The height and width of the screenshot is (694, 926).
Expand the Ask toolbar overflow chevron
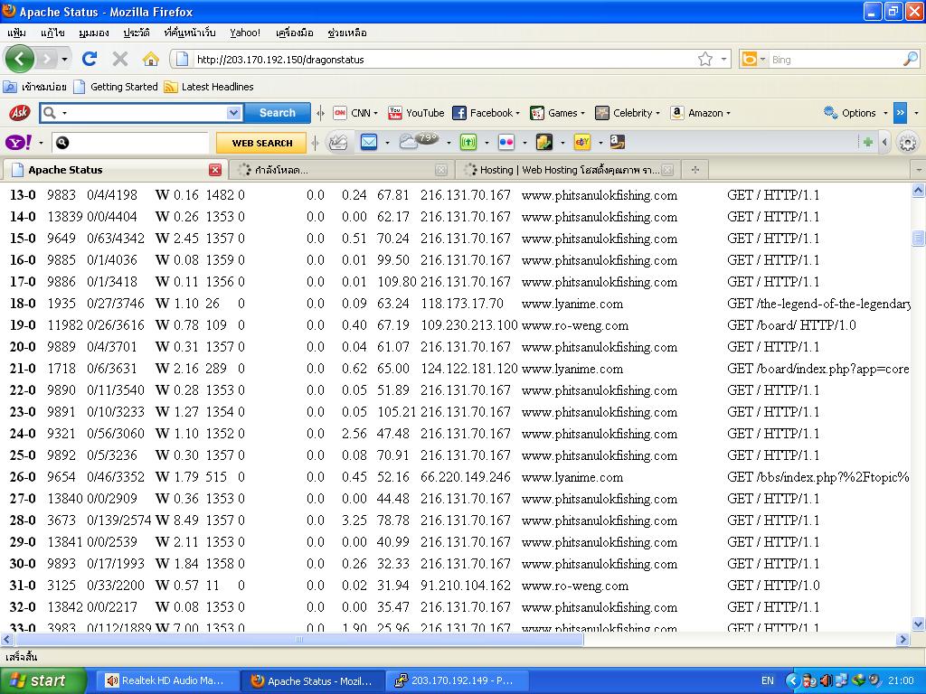tap(900, 113)
